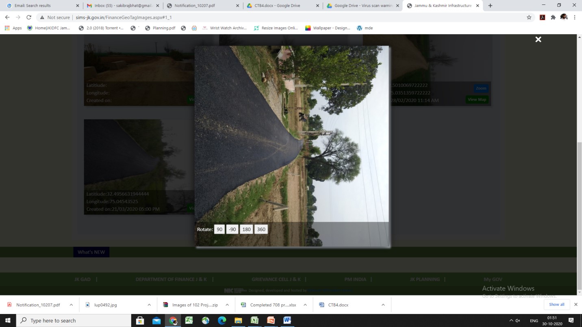The image size is (582, 327).
Task: Show all downloads
Action: point(556,304)
